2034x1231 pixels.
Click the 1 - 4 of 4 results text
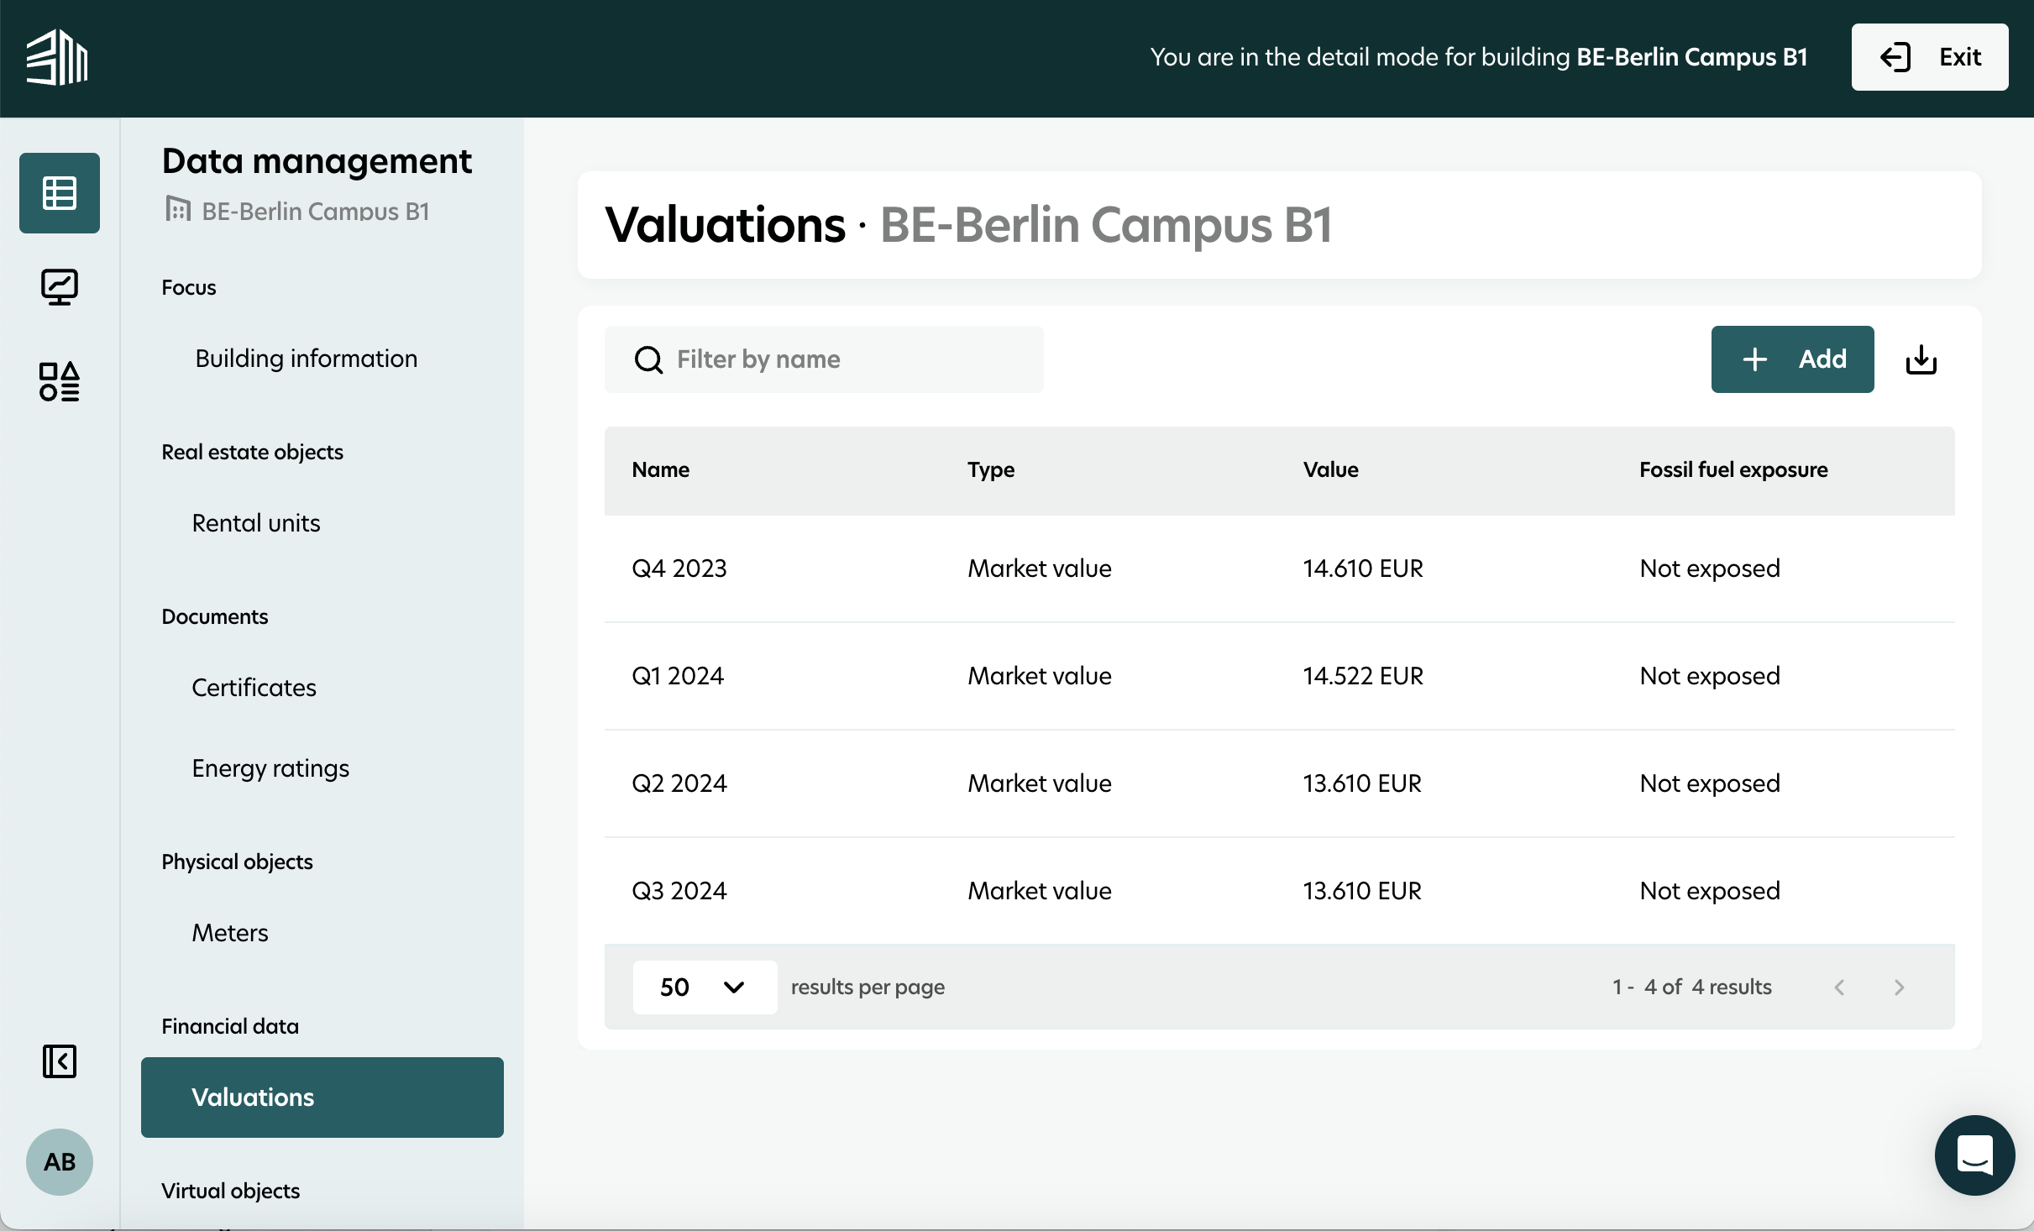point(1691,987)
